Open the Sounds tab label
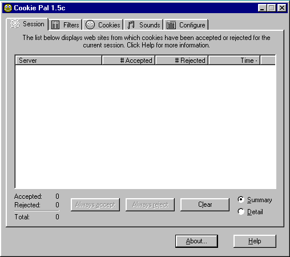The image size is (290, 257). point(150,25)
